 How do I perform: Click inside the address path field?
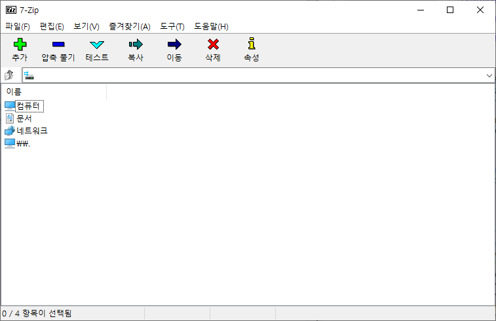click(x=258, y=76)
